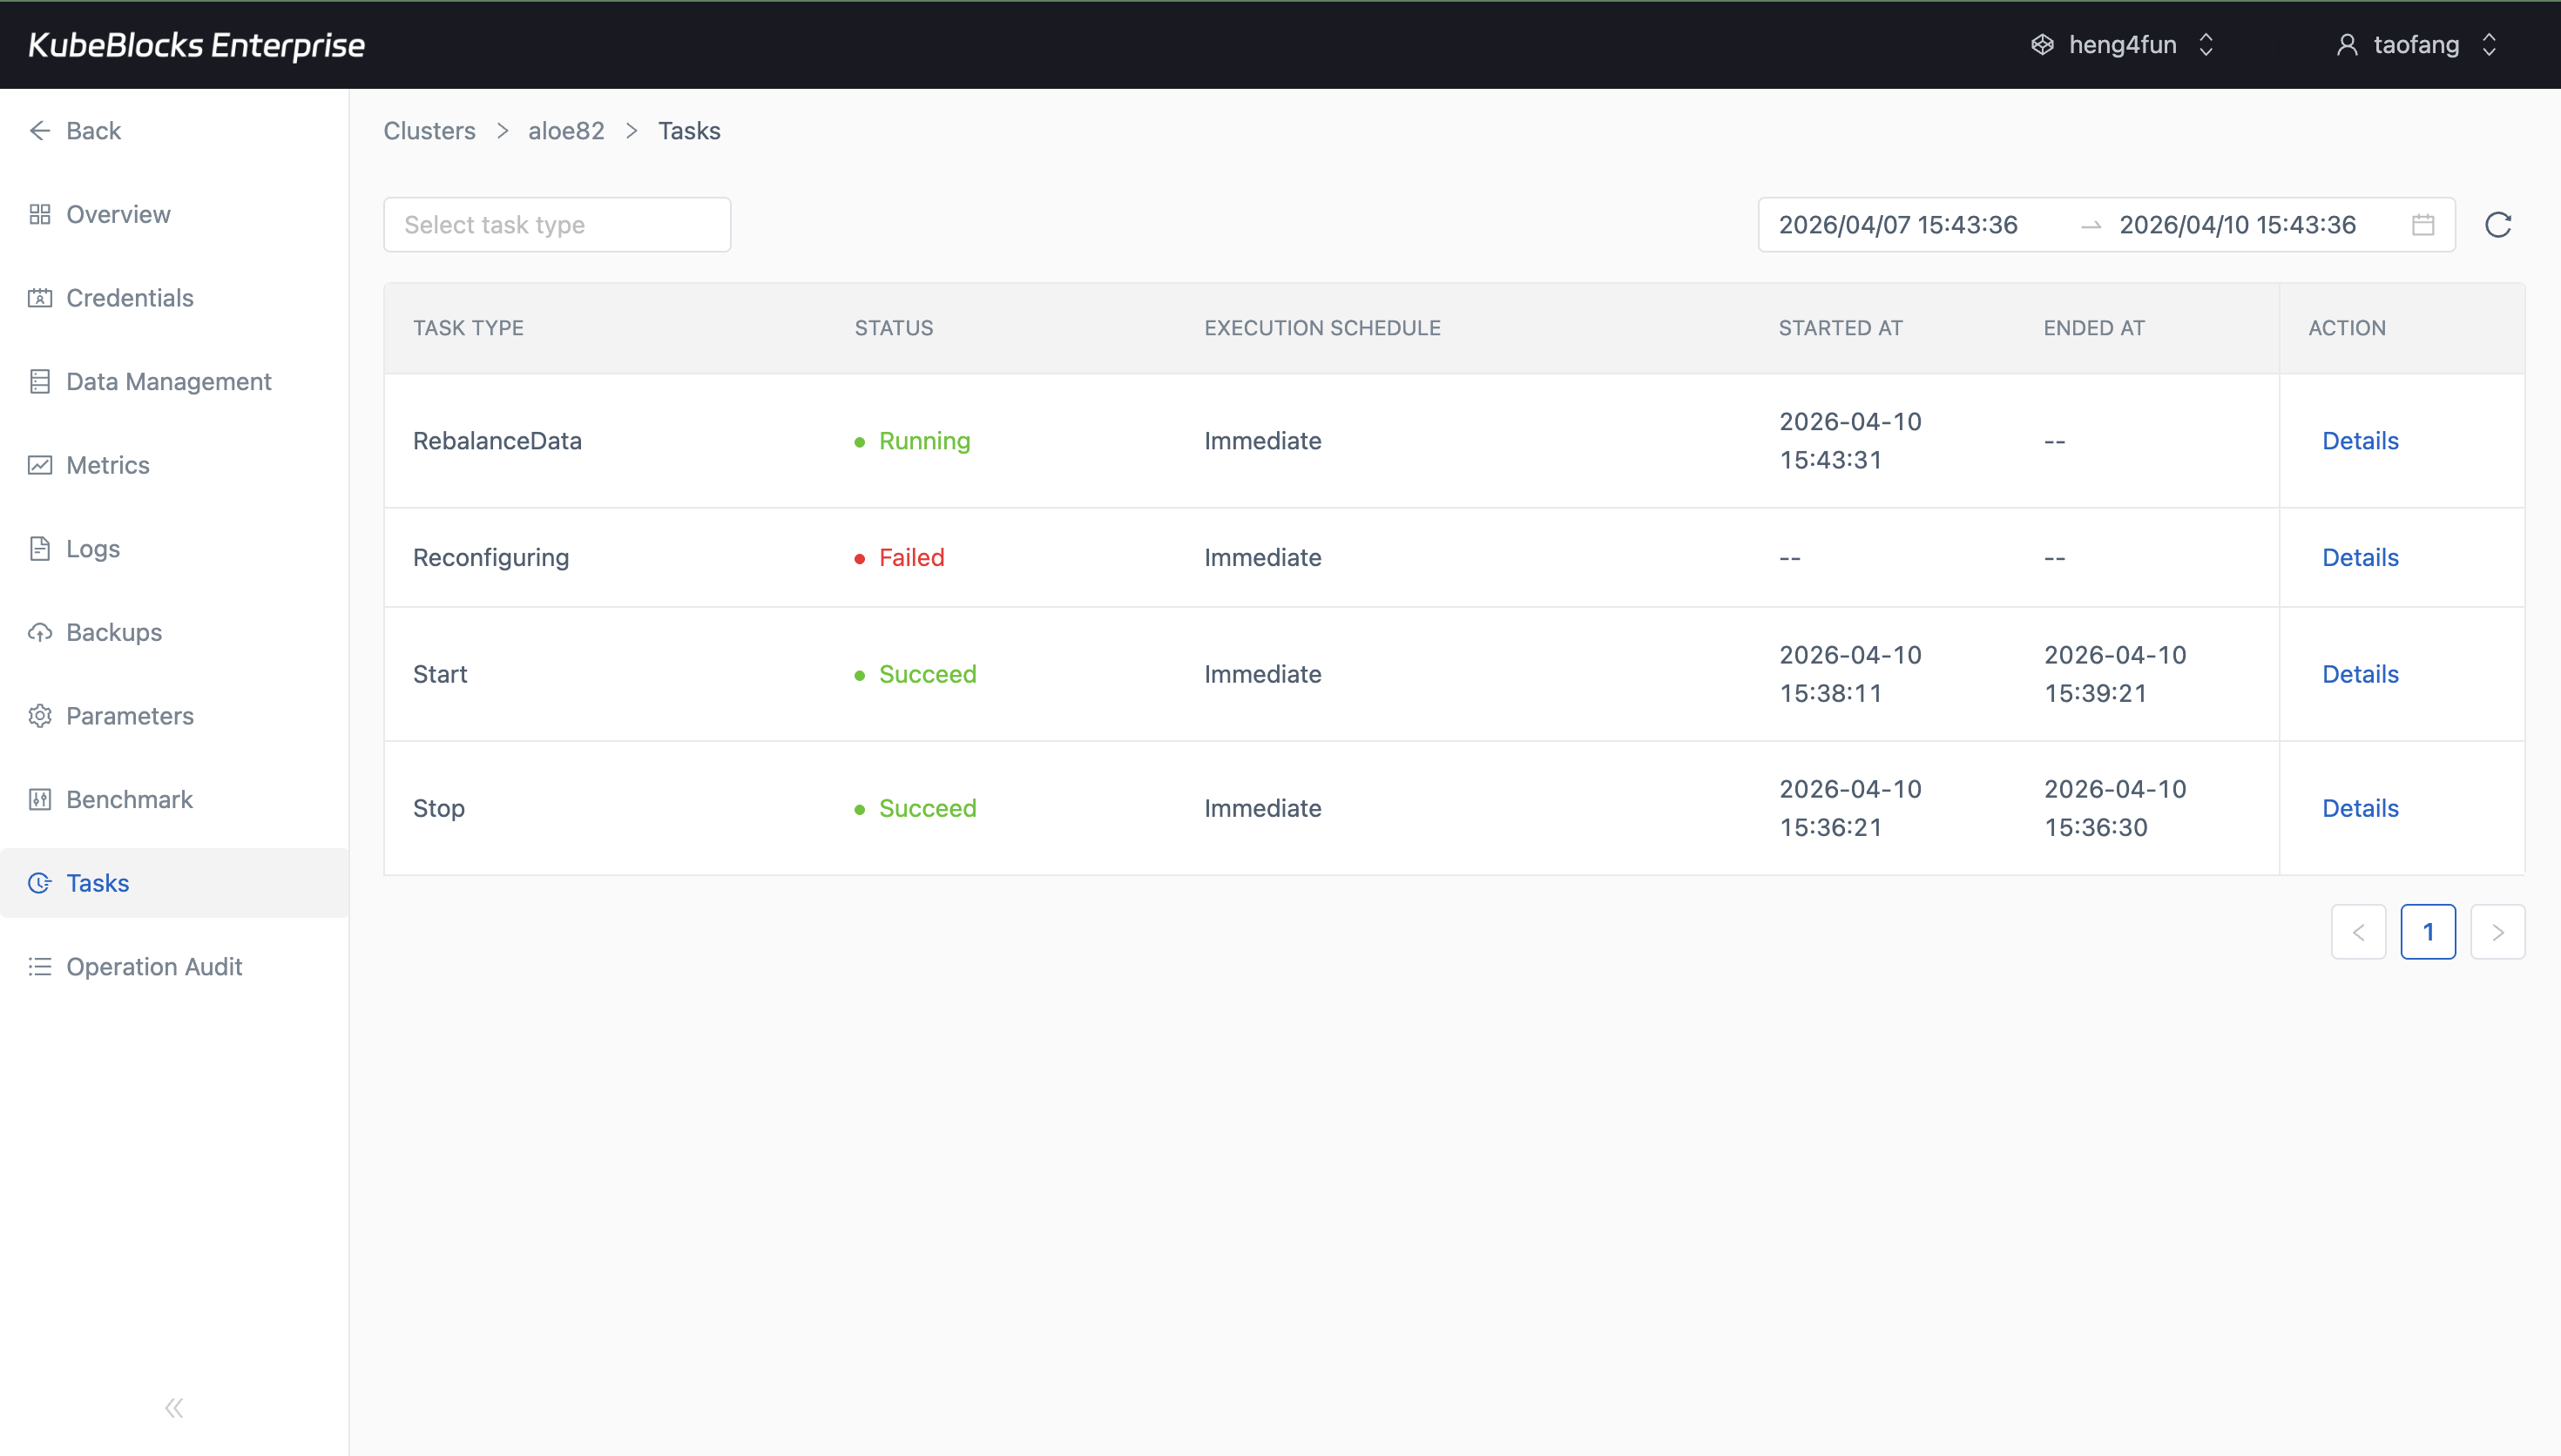Open the Backups section

pos(113,632)
